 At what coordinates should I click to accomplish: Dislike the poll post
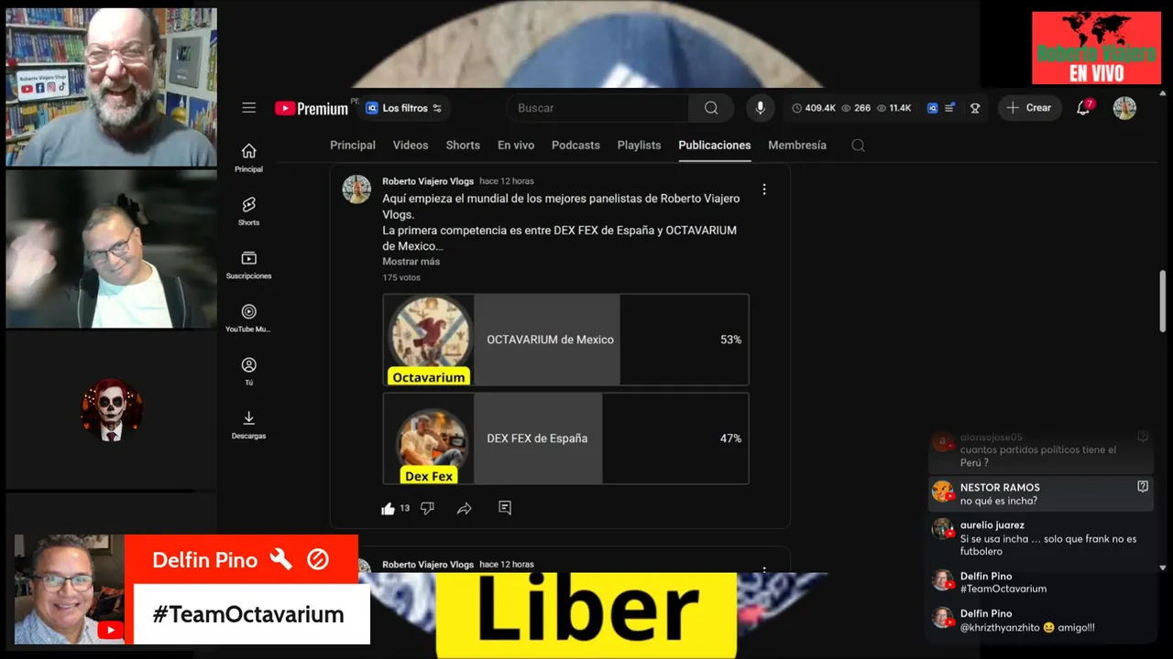(x=427, y=508)
